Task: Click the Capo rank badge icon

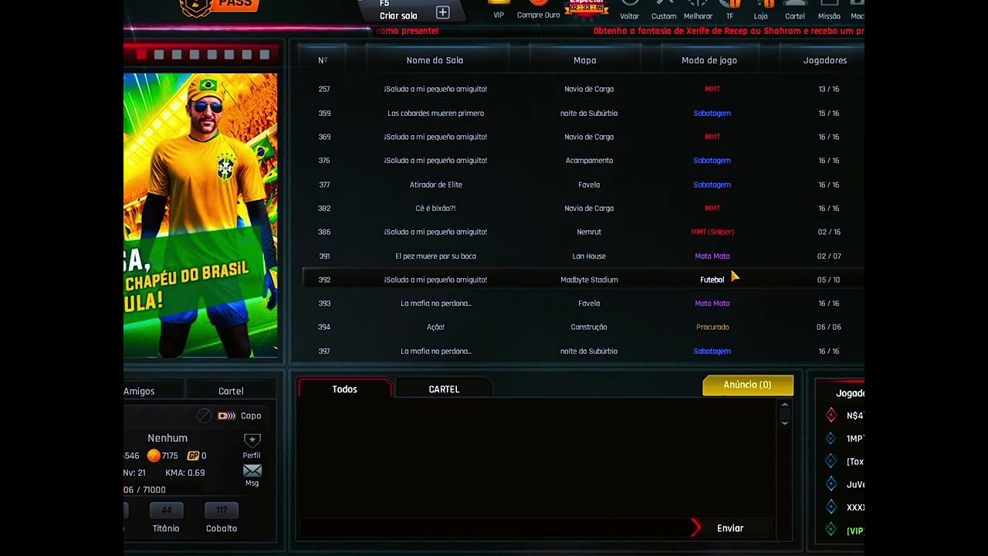Action: [227, 415]
